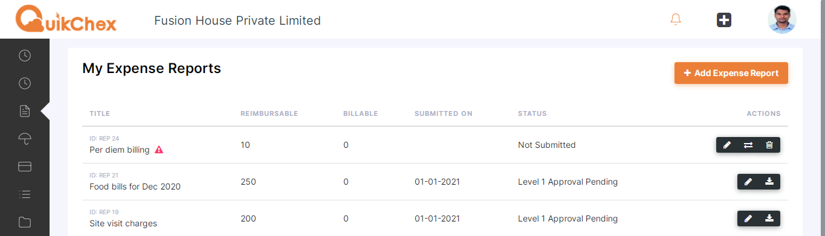
Task: Open the user profile avatar
Action: click(x=782, y=19)
